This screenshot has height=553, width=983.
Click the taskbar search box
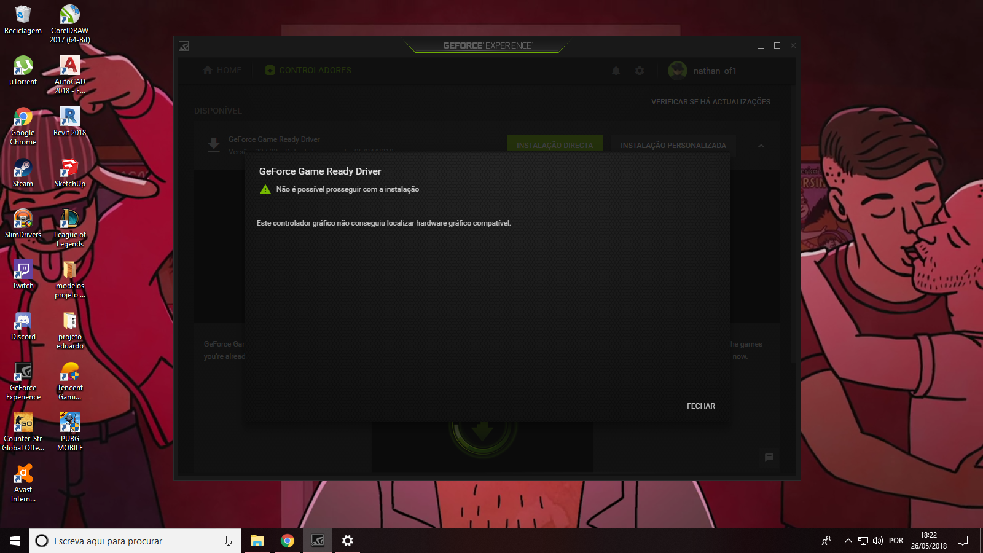tap(135, 541)
